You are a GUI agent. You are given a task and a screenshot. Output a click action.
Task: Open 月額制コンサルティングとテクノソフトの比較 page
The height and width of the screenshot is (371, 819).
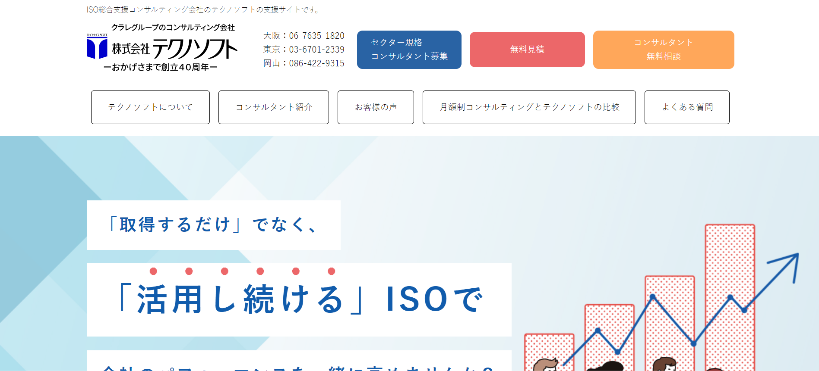529,107
